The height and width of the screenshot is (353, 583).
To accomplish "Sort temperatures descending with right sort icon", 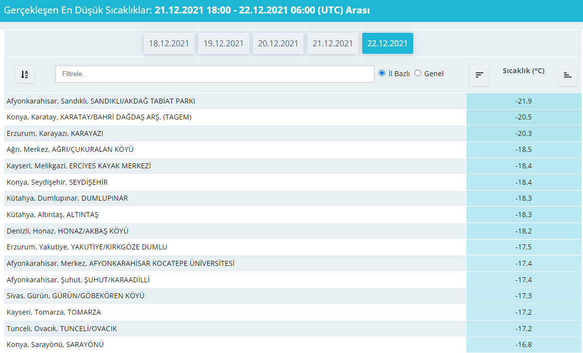I will pos(568,76).
